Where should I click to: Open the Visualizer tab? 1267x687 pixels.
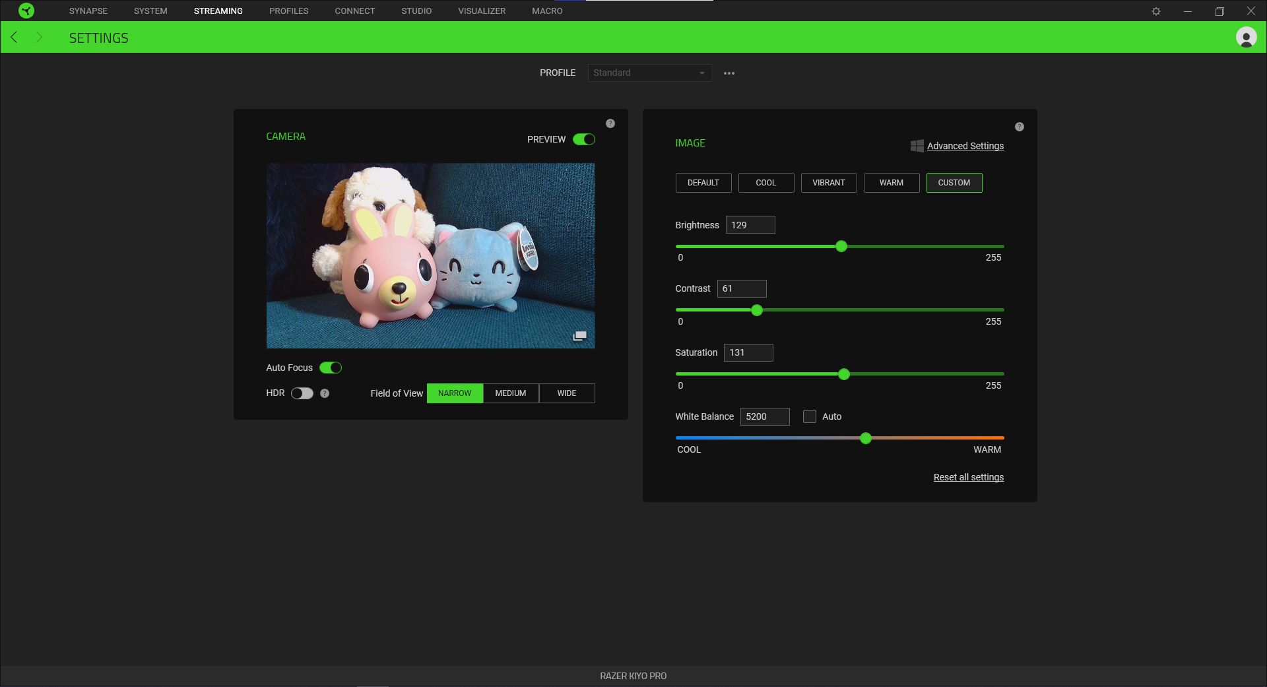coord(482,11)
